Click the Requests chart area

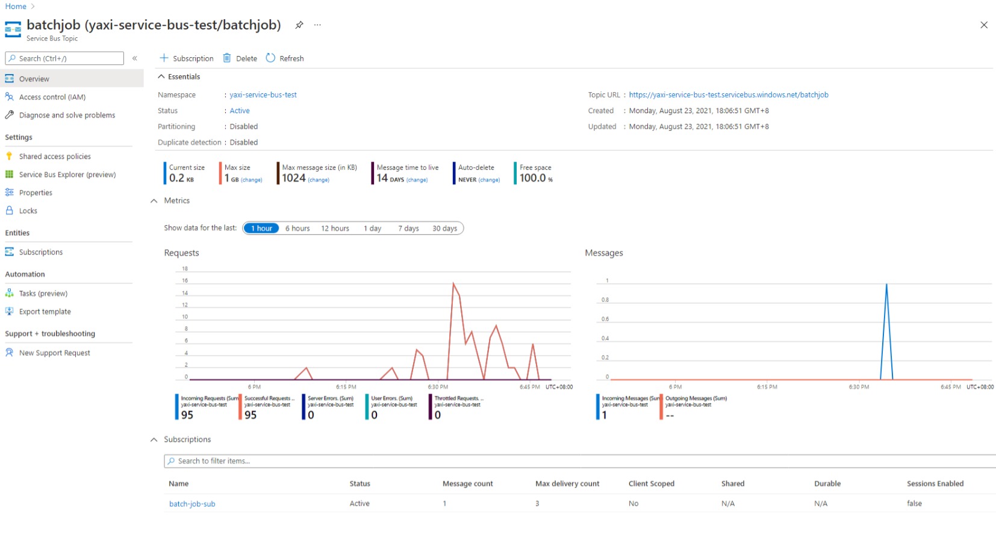tap(373, 325)
